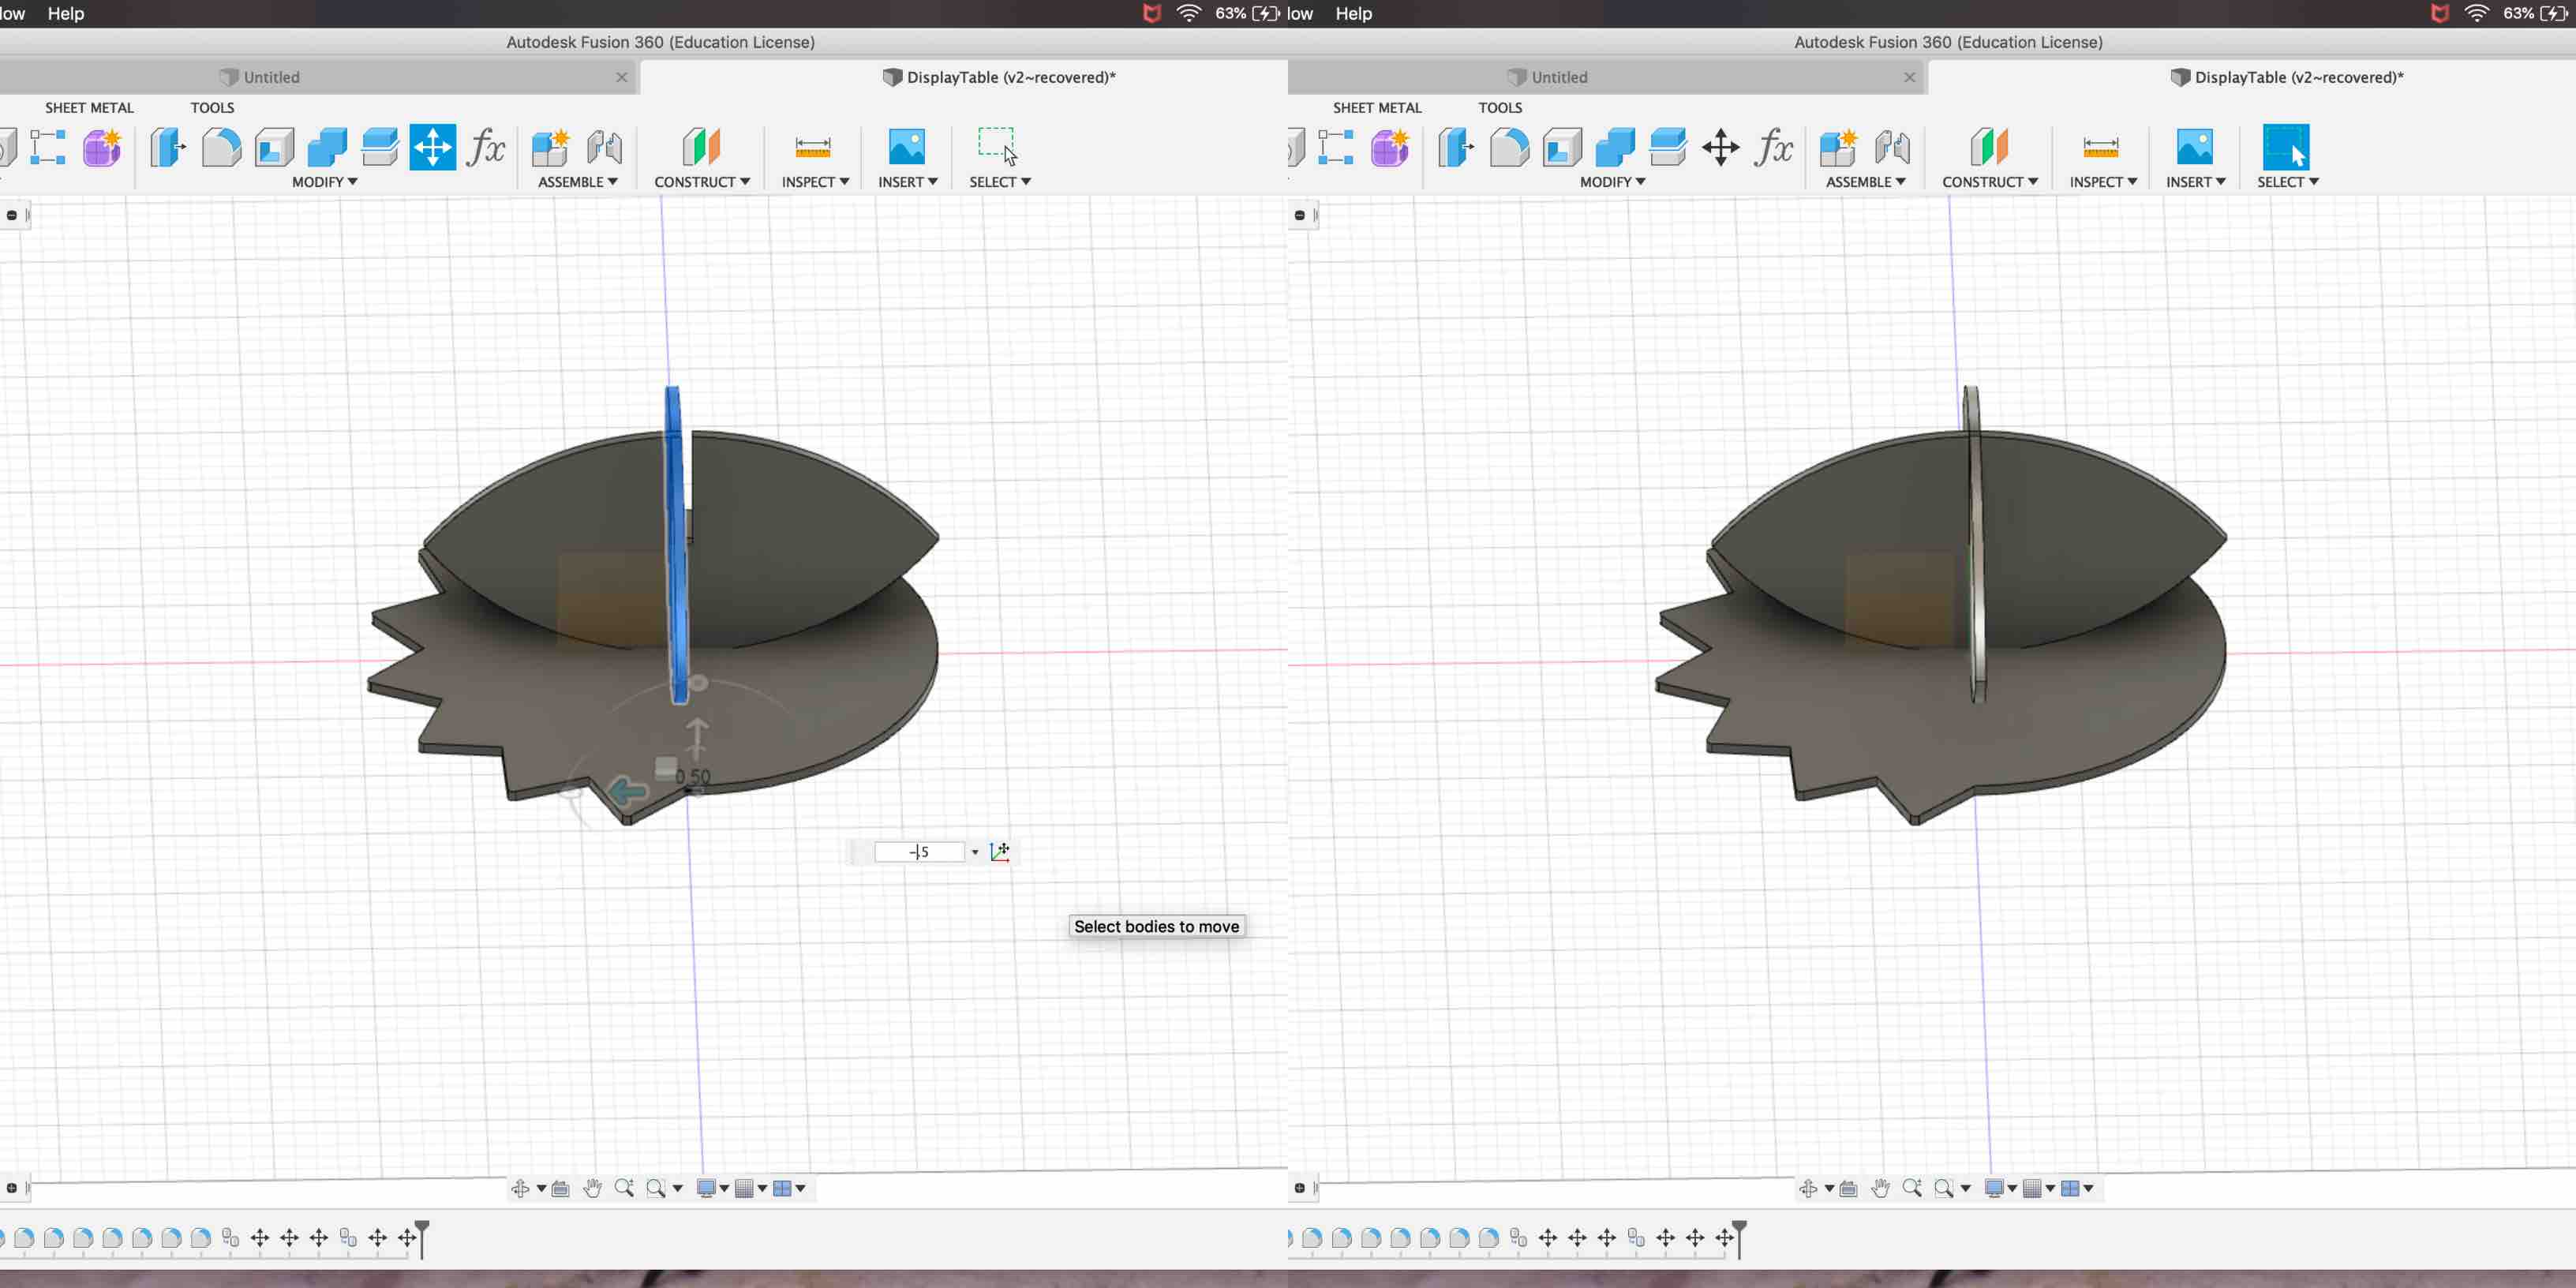Click the upward arrow handle on move manipulator
This screenshot has width=2576, height=1288.
click(697, 738)
